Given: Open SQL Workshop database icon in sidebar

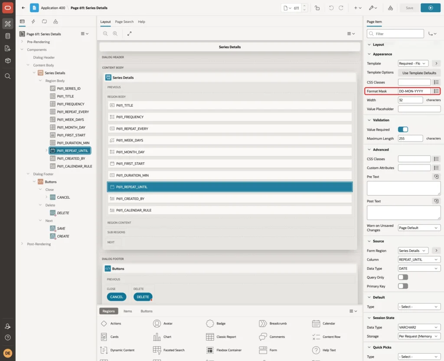Looking at the screenshot, I should point(8,36).
